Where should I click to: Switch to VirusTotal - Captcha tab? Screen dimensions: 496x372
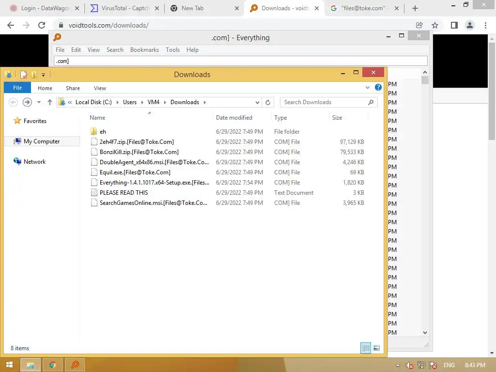click(124, 8)
